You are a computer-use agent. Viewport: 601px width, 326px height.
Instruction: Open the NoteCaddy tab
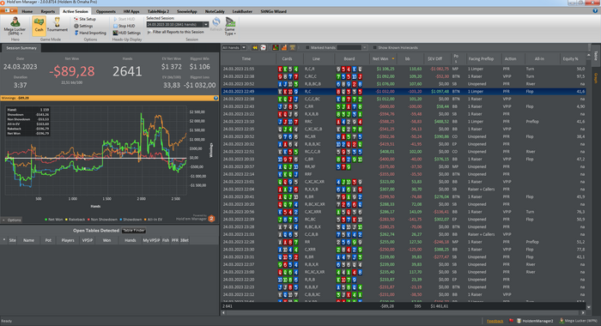(215, 11)
